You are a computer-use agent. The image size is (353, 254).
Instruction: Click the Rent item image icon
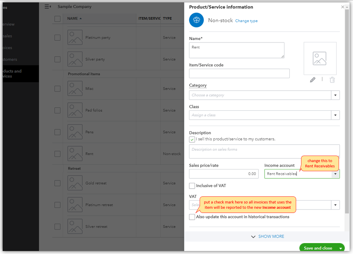click(x=75, y=154)
